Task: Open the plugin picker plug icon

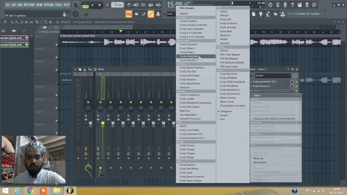Action: (x=261, y=14)
